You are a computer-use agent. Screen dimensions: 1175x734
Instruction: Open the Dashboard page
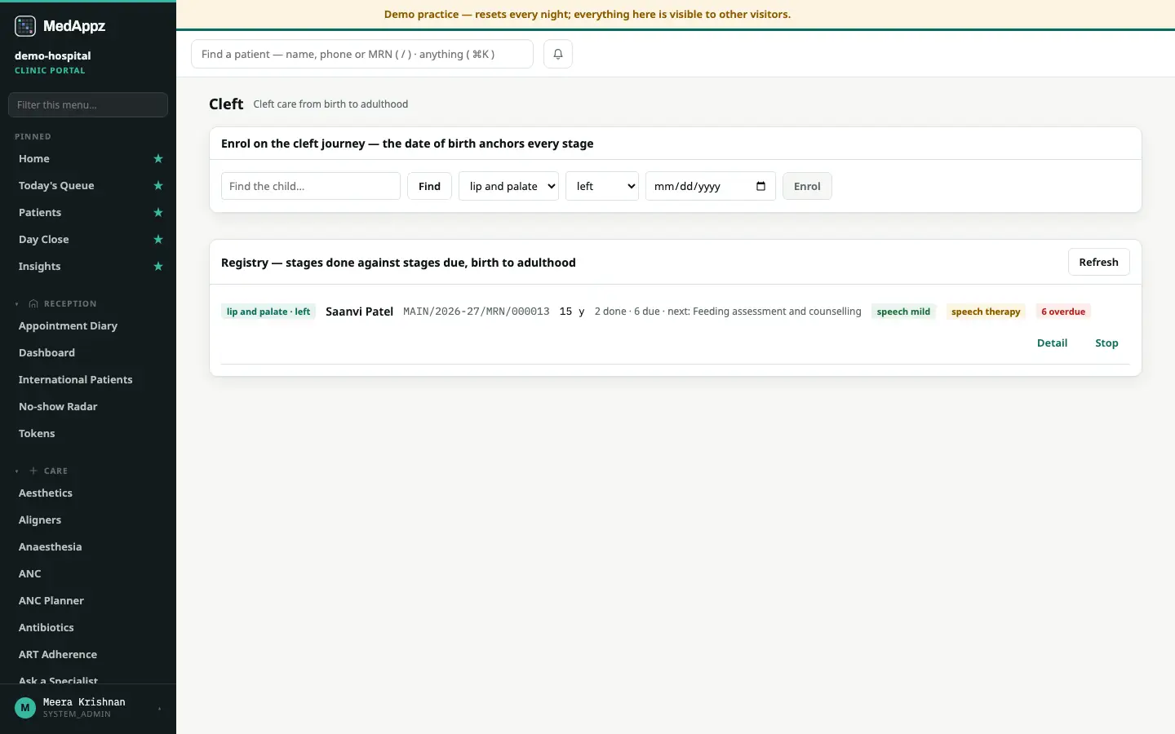point(47,353)
